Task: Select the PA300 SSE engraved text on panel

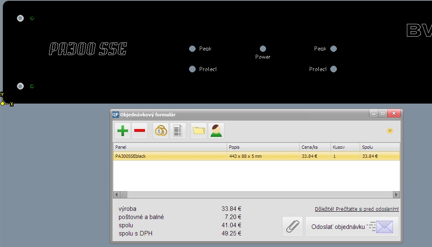Action: point(88,49)
